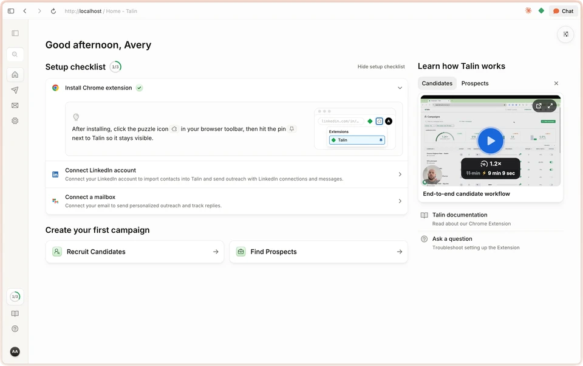583x366 pixels.
Task: Open Settings gear in sidebar
Action: 15,120
